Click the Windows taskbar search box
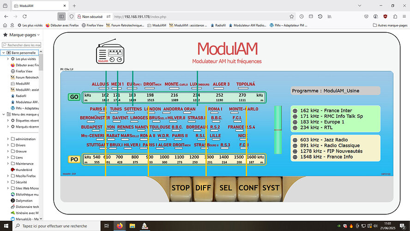410x231 pixels. click(56, 226)
